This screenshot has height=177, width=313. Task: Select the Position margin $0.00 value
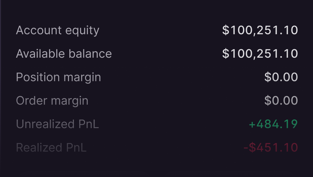pyautogui.click(x=281, y=77)
